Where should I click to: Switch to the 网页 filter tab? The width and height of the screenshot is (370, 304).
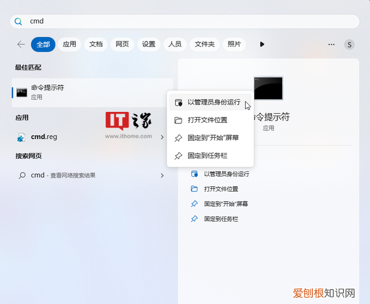click(122, 44)
